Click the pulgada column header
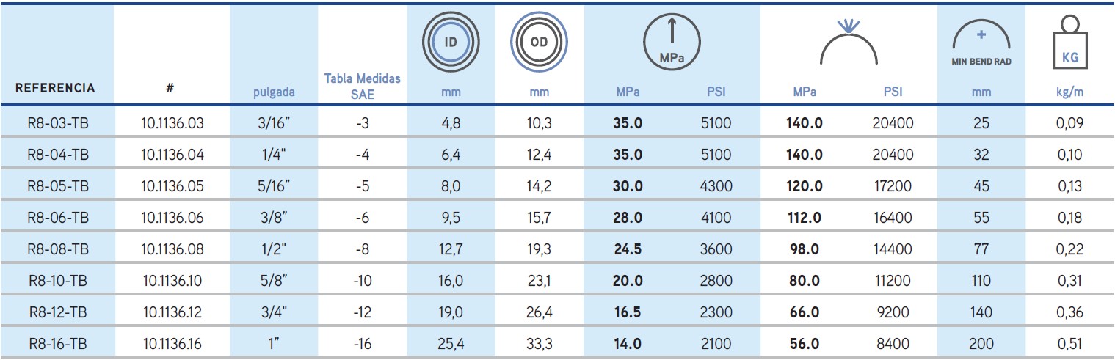 [x=273, y=92]
